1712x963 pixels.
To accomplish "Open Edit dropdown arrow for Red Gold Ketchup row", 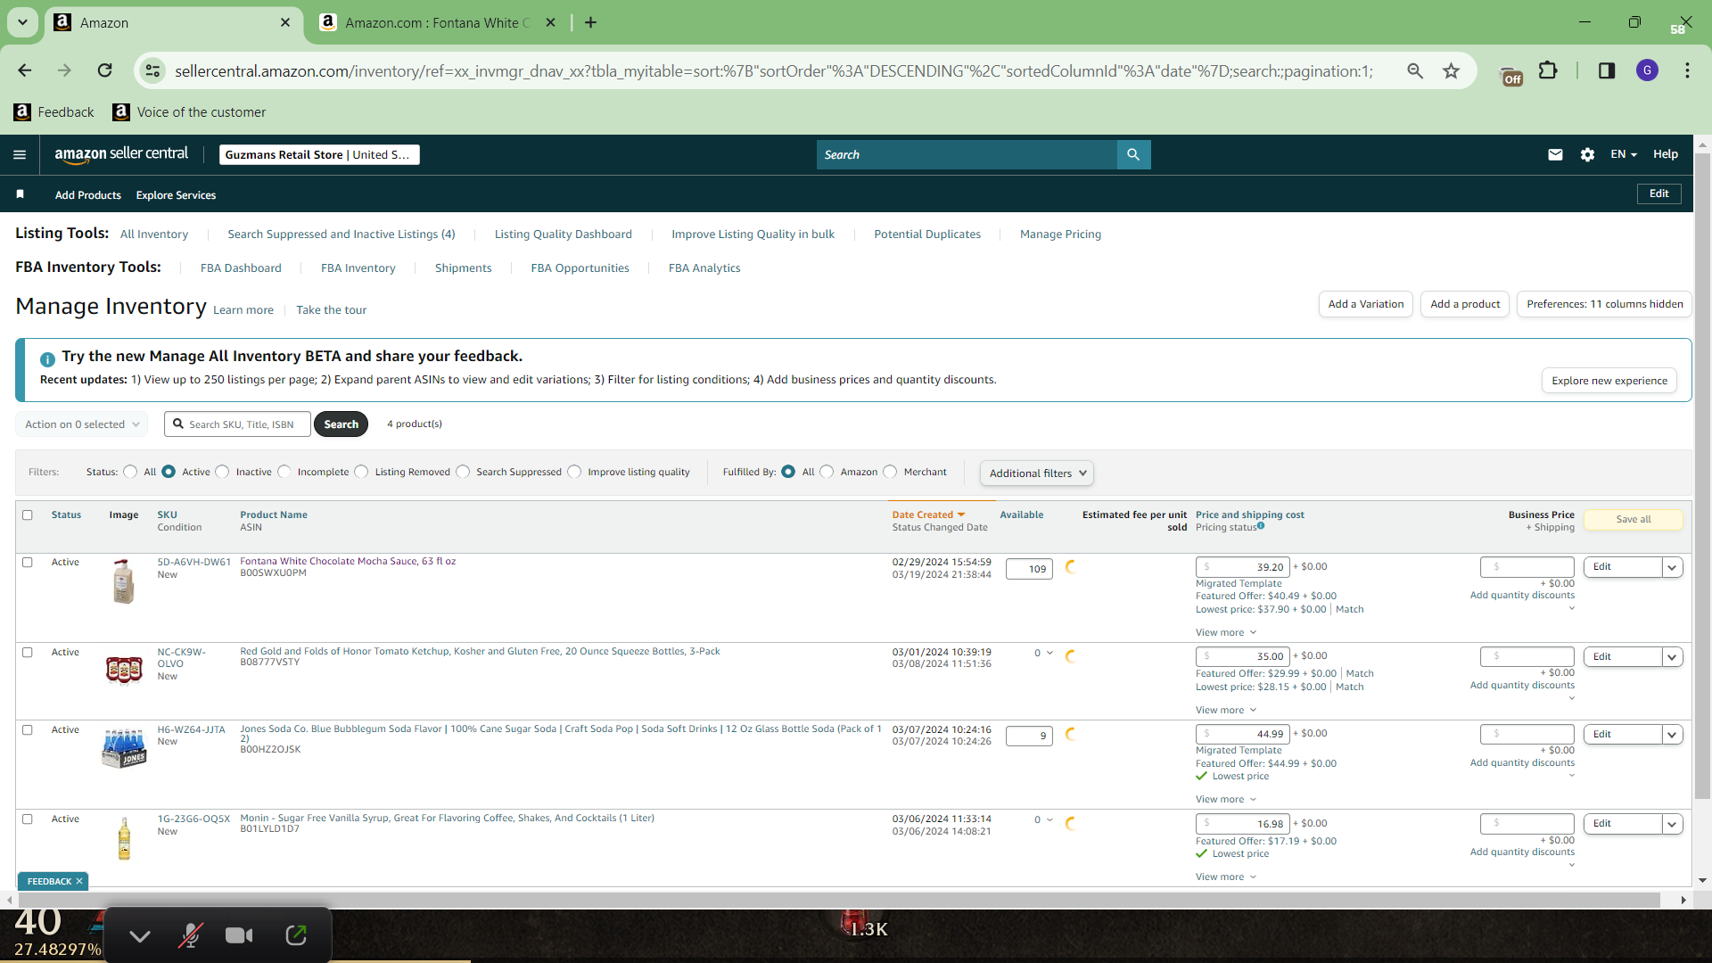I will [x=1672, y=657].
